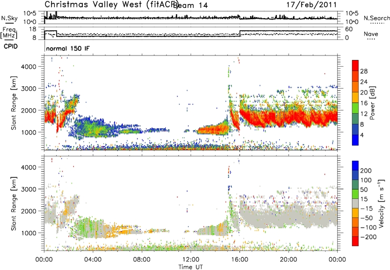Click the '60' tick on the Nave axis
Screen dimensions: 390x270
coord(349,29)
